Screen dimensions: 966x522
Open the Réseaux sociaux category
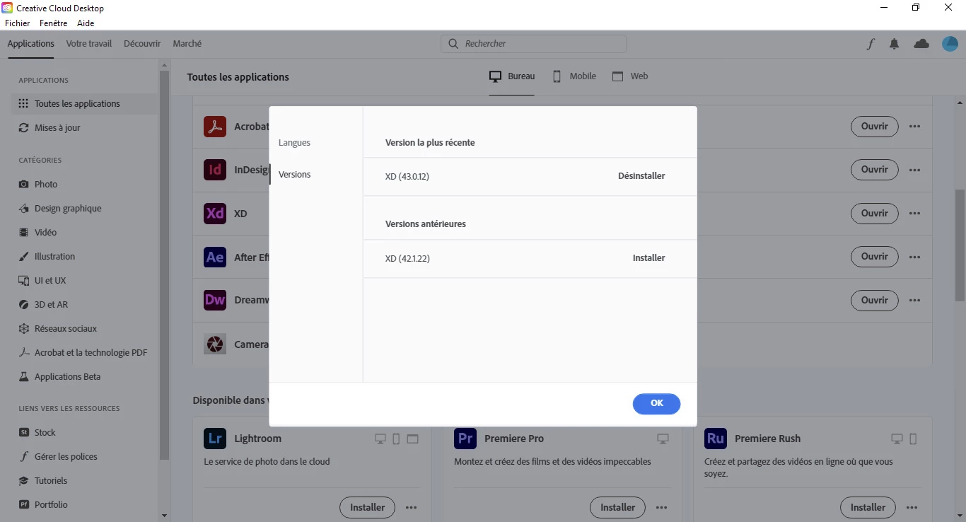point(57,328)
